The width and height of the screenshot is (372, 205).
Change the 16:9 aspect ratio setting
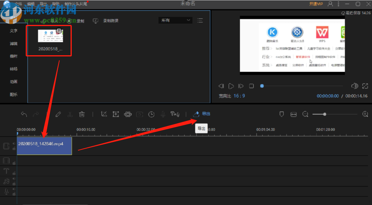coord(239,96)
